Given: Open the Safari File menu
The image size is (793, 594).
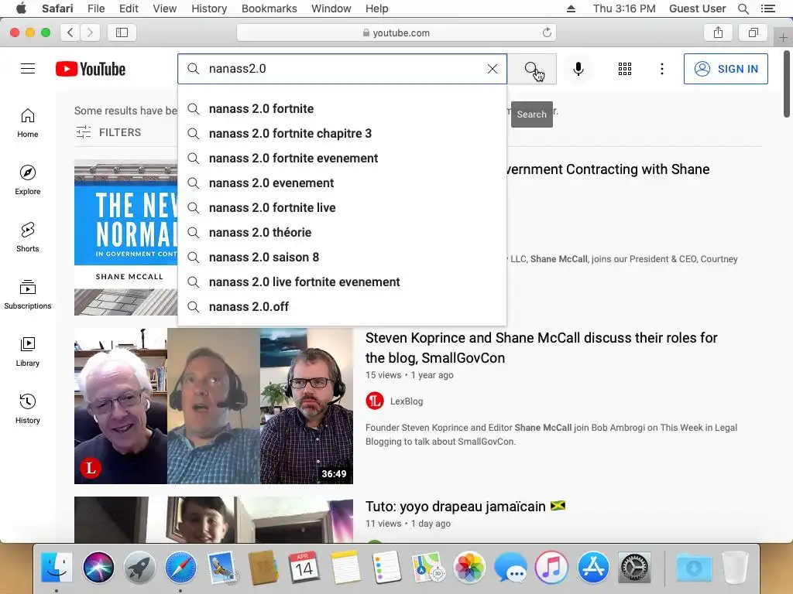Looking at the screenshot, I should click(x=95, y=9).
